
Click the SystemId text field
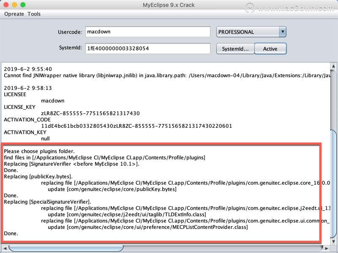tap(147, 48)
